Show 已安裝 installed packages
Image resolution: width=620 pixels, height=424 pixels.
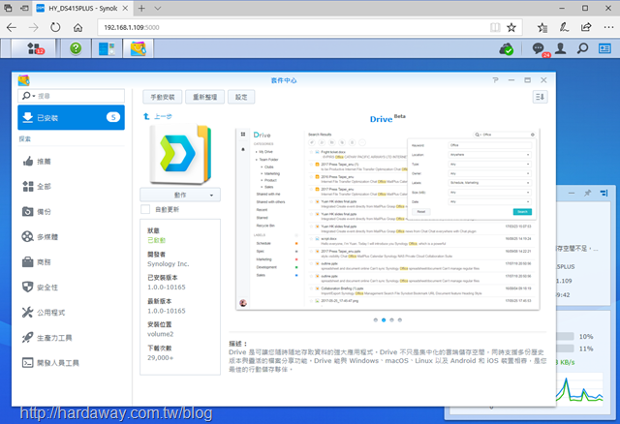pyautogui.click(x=71, y=117)
